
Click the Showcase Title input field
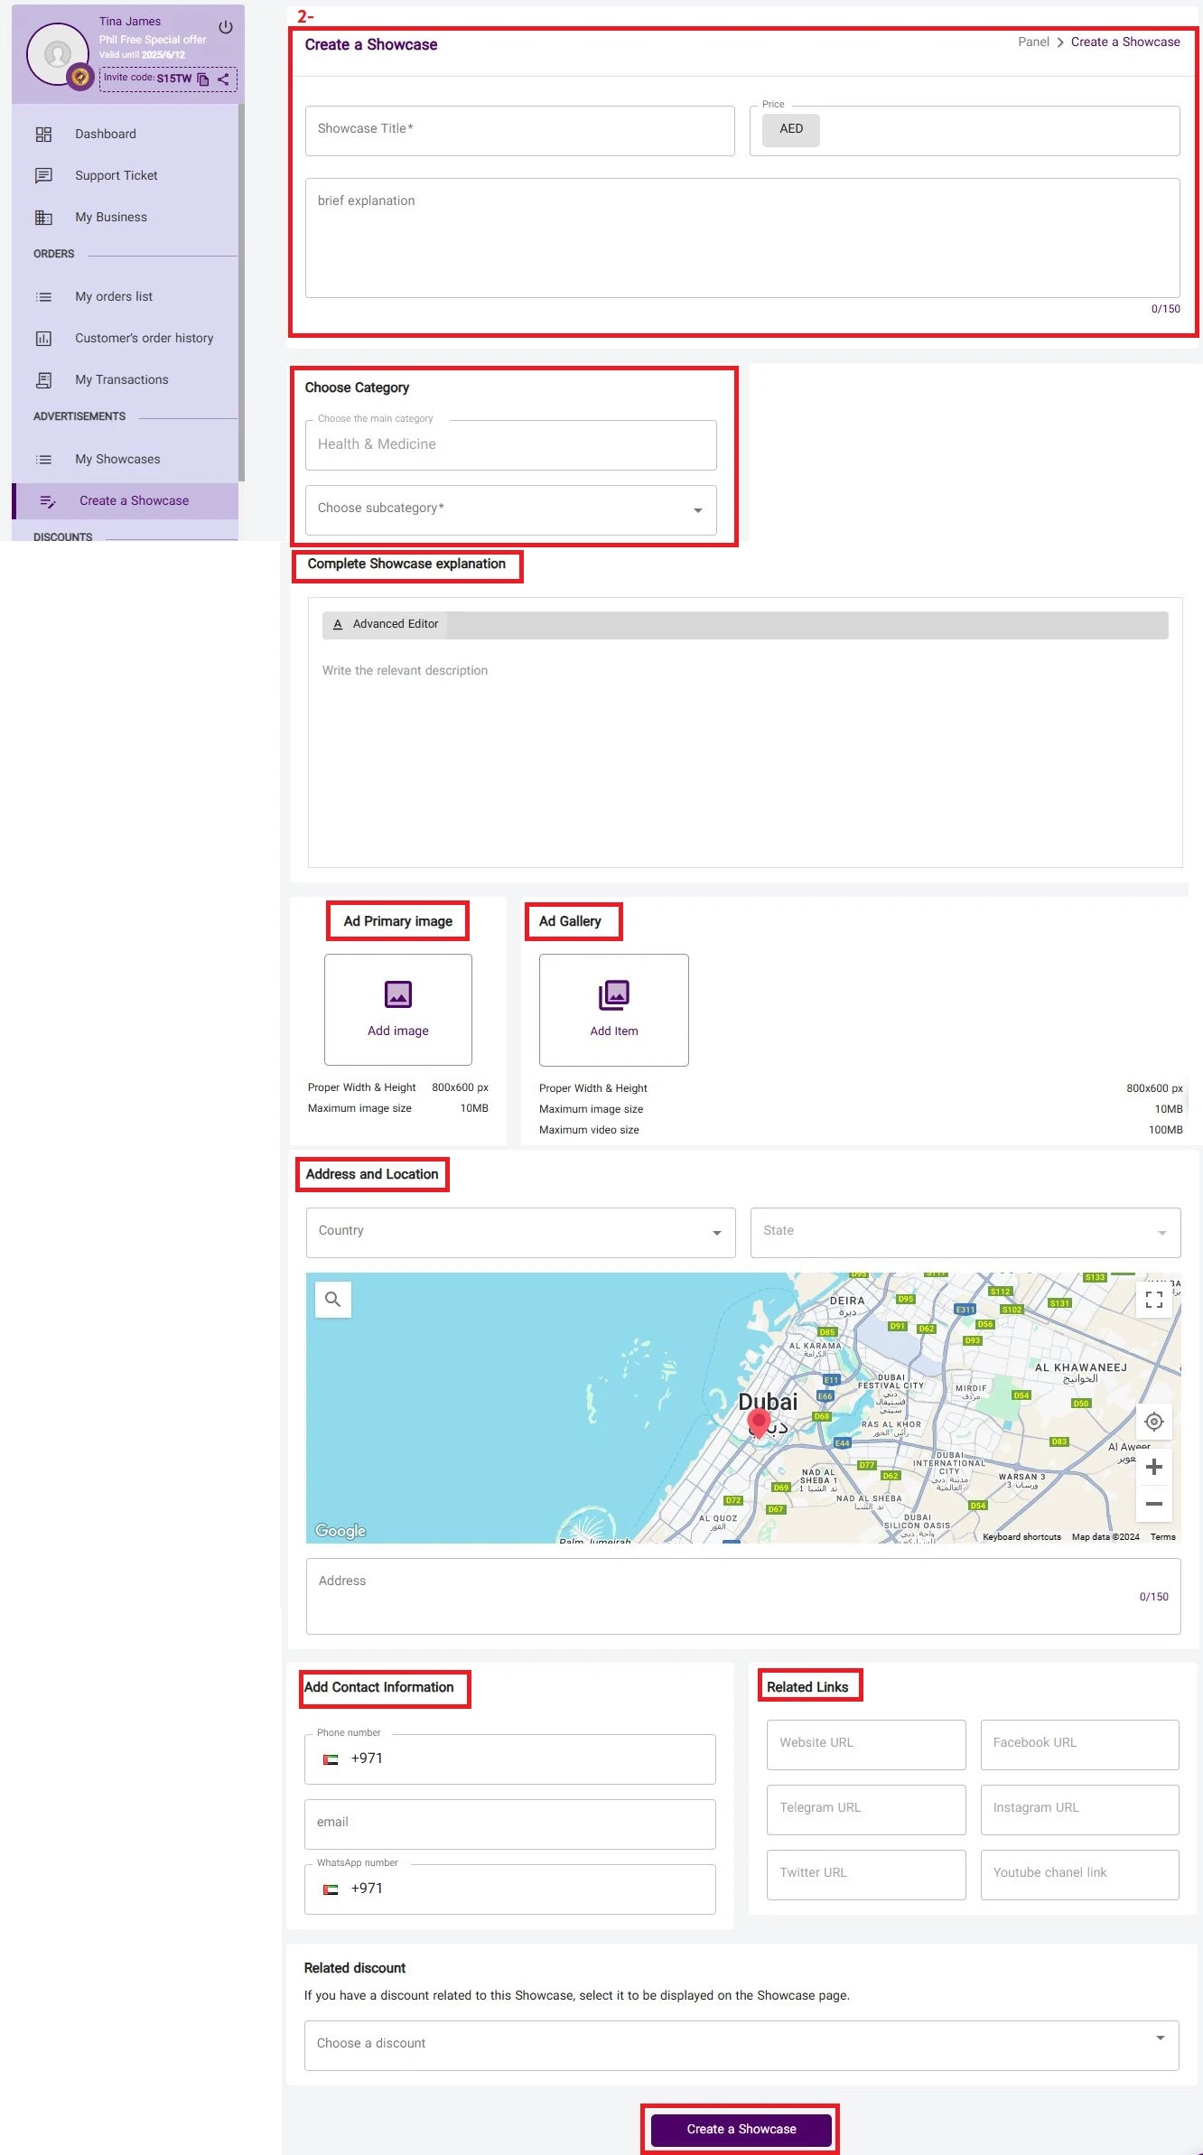click(x=519, y=130)
